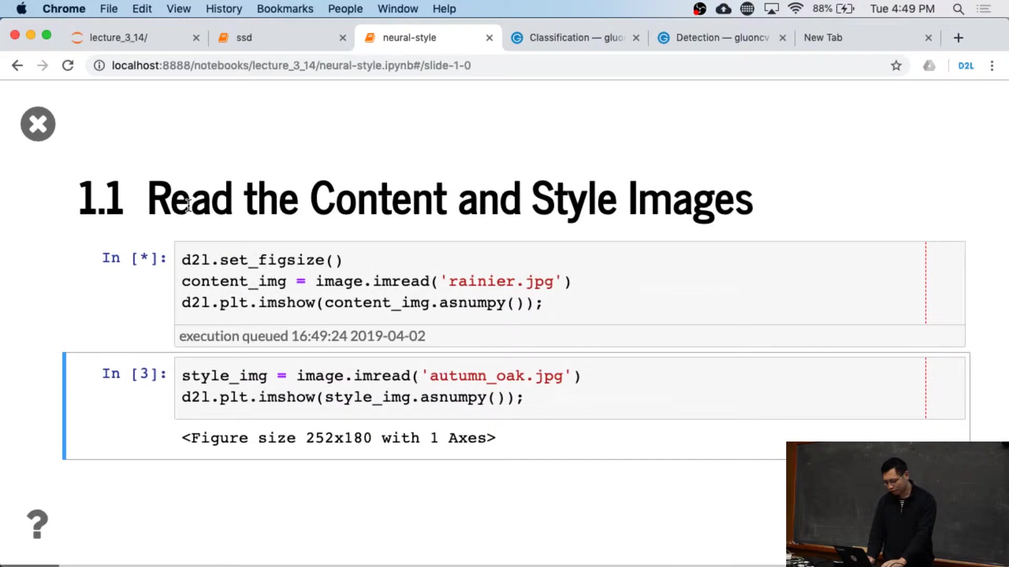The image size is (1009, 567).
Task: Click the globe input source icon
Action: point(747,9)
